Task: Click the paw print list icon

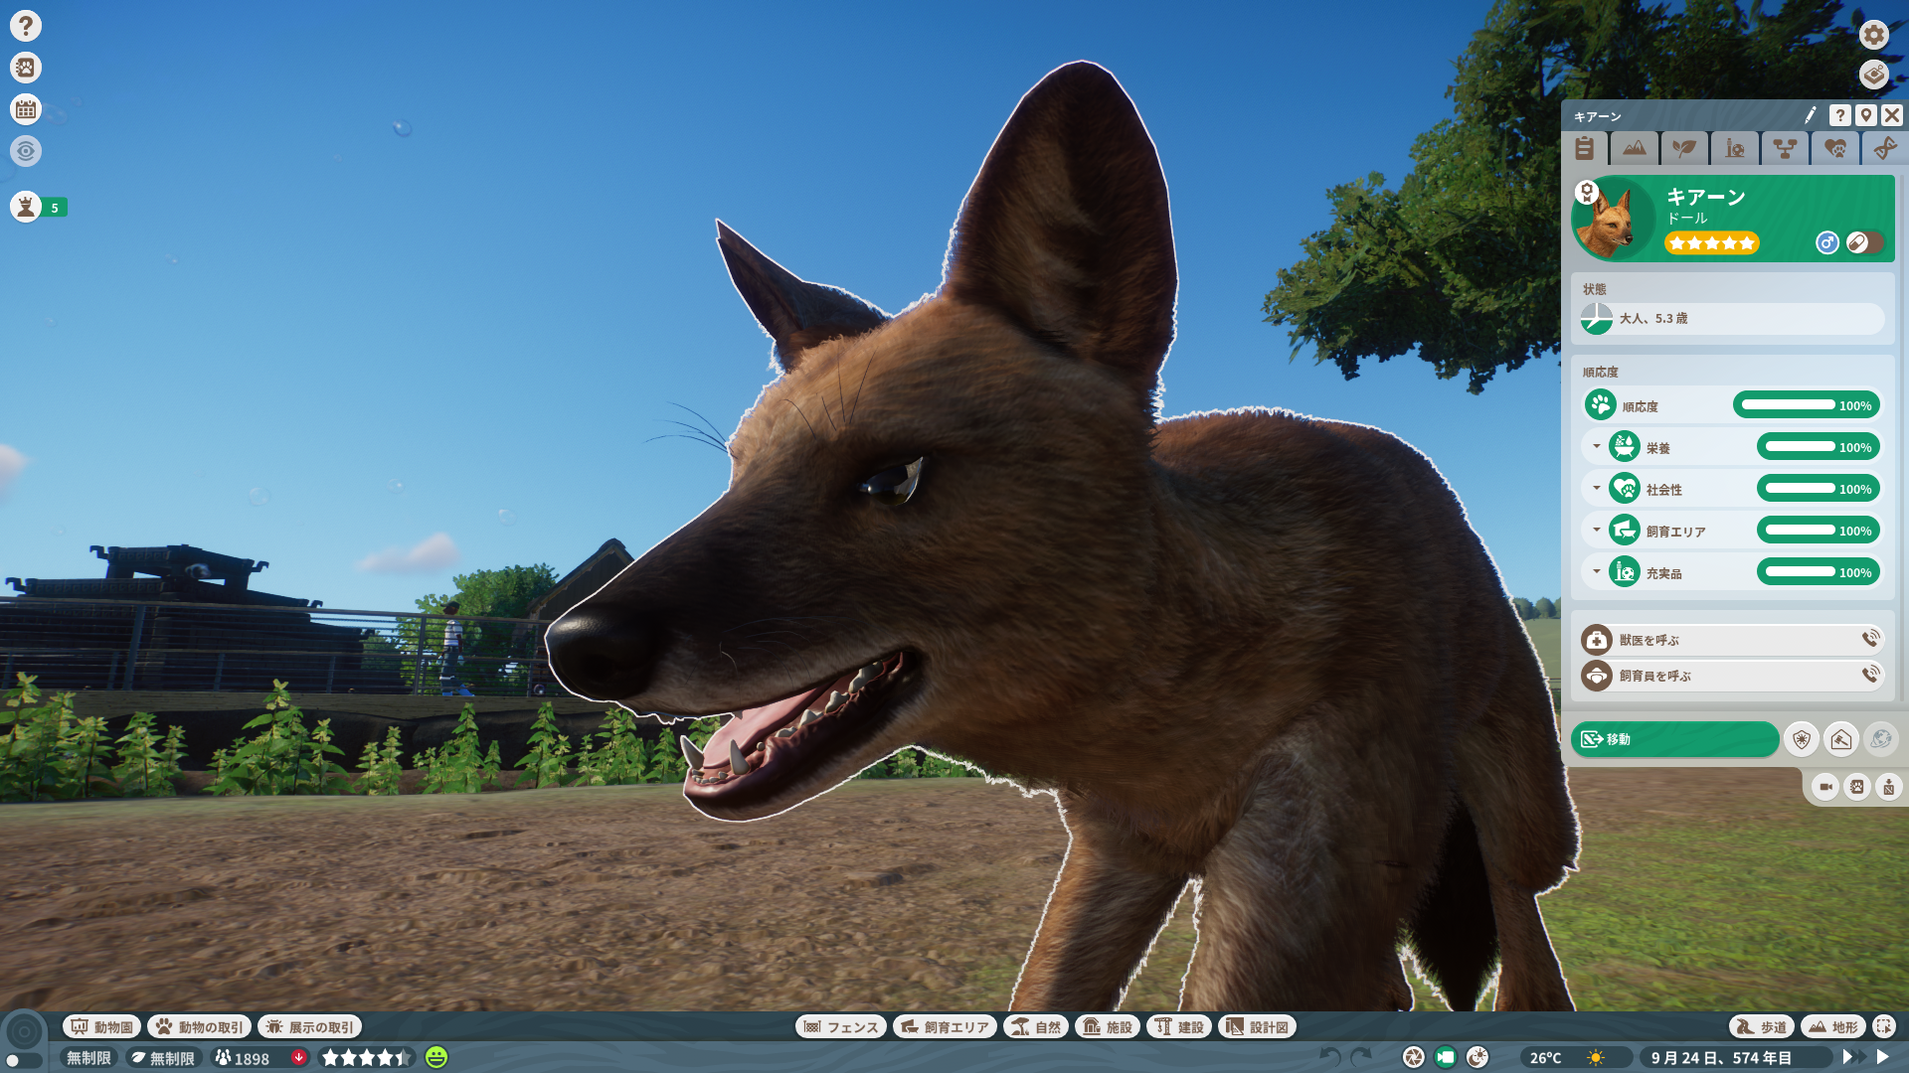Action: pyautogui.click(x=1857, y=787)
